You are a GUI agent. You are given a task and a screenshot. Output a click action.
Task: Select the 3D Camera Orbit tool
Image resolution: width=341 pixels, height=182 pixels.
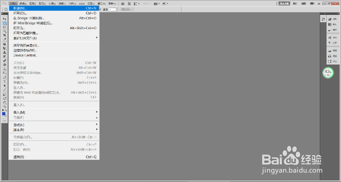point(4,98)
